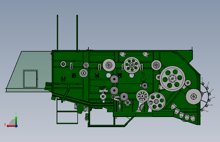The width and height of the screenshot is (220, 142).
Task: Select the large toothed sprocket beside pickup tines
Action: click(193, 97)
